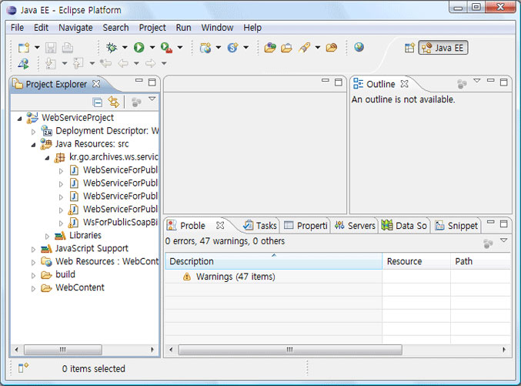This screenshot has height=386, width=521.
Task: Open dropdown next to New wizard icon
Action: (x=37, y=47)
